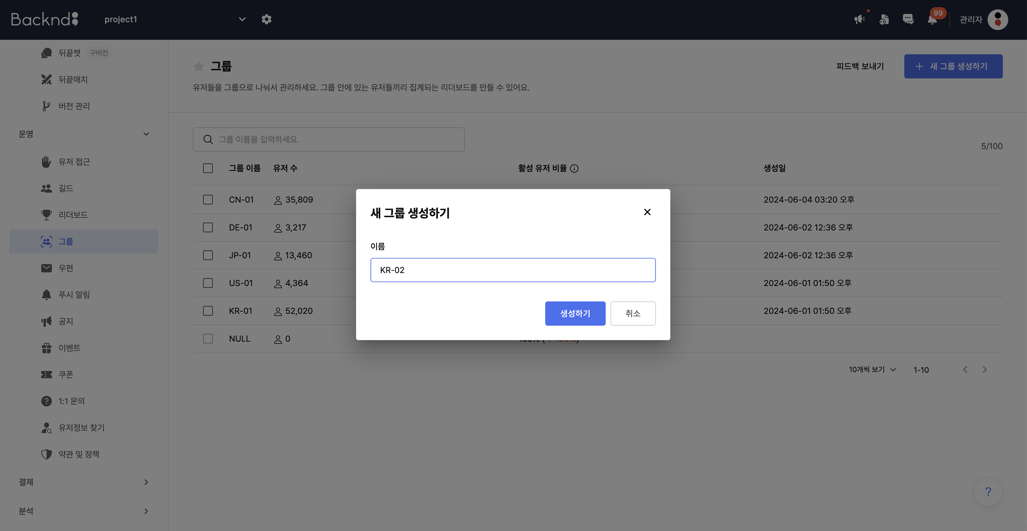Click the 유저정보 찾기 user search icon

click(46, 428)
